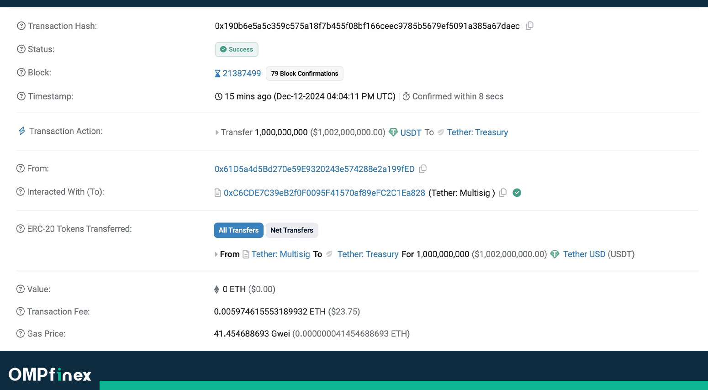
Task: Click help icon beside ERC-20 Tokens Transferred
Action: (21, 229)
